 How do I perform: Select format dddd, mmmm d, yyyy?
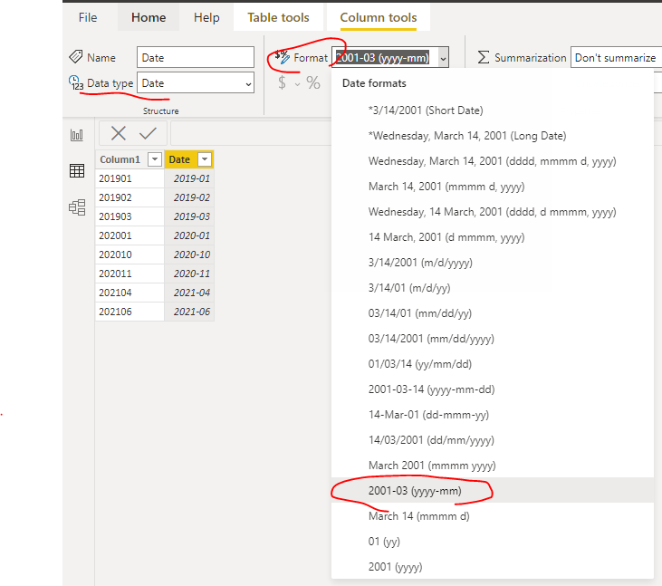coord(493,161)
